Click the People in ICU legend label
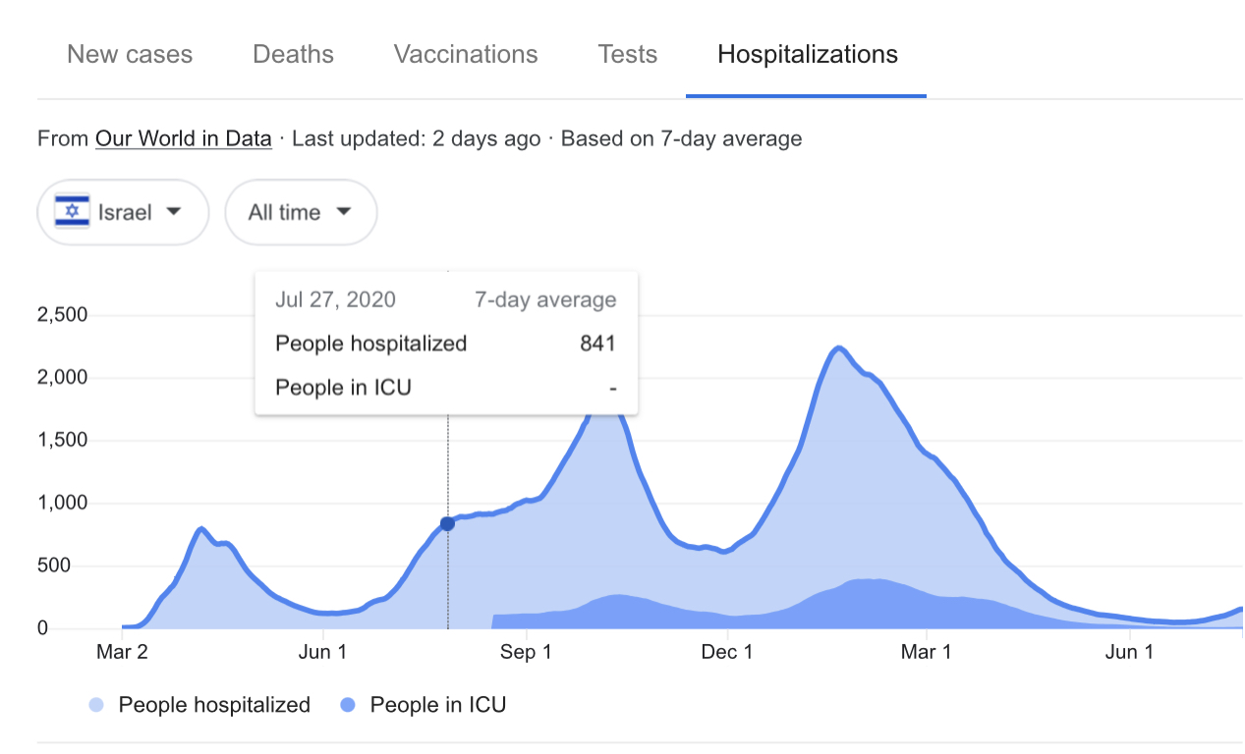 pyautogui.click(x=437, y=705)
